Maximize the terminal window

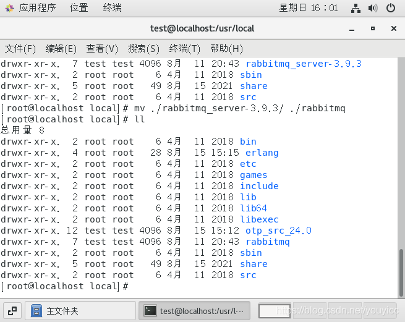click(372, 28)
